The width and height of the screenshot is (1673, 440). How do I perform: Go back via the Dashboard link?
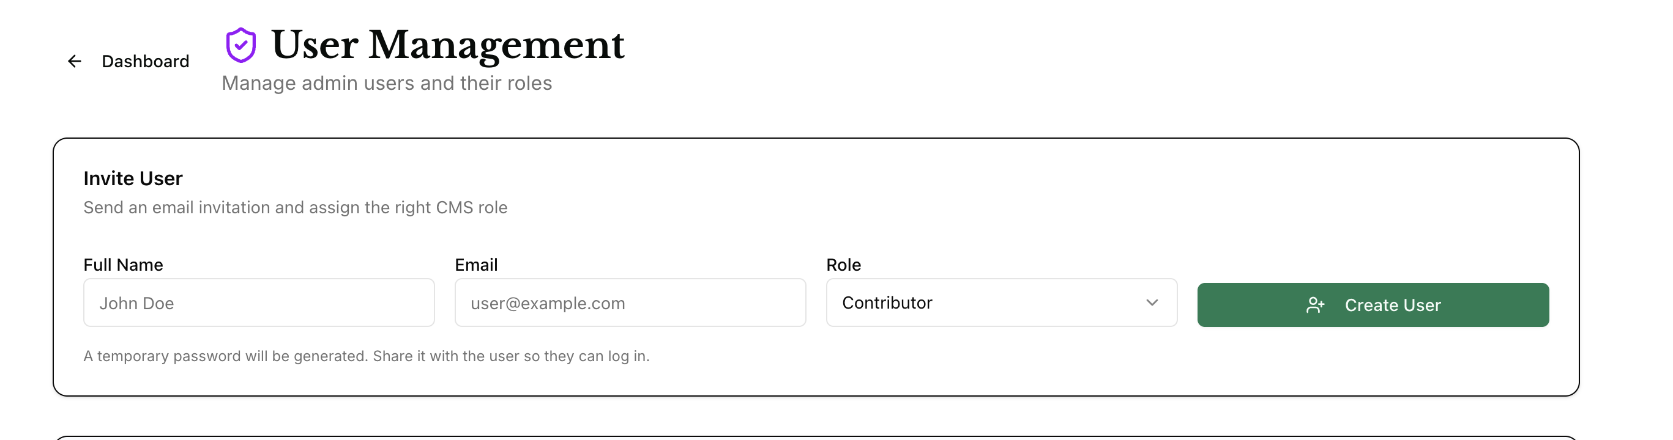point(146,61)
